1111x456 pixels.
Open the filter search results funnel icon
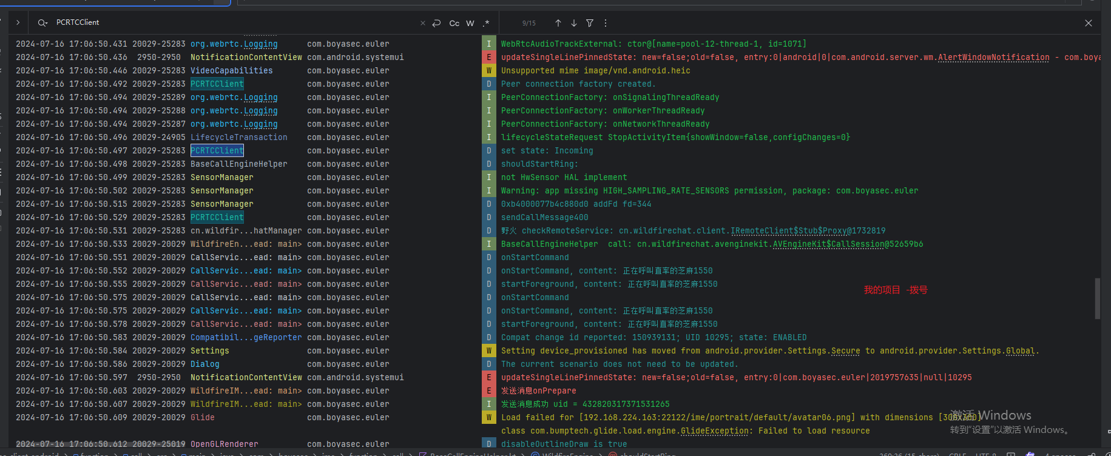point(590,23)
